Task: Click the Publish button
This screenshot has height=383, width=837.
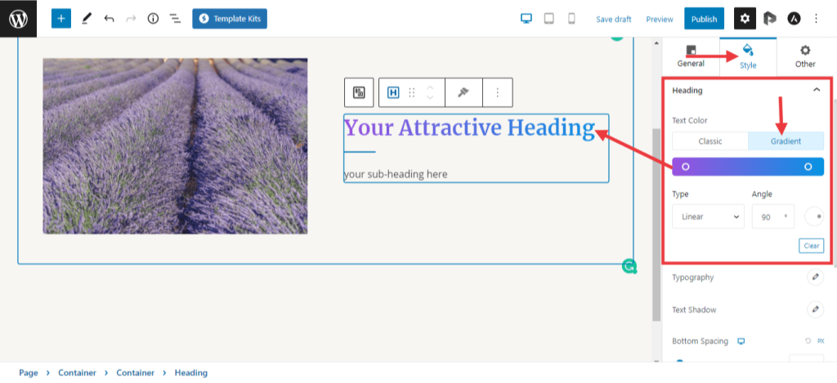Action: 704,19
